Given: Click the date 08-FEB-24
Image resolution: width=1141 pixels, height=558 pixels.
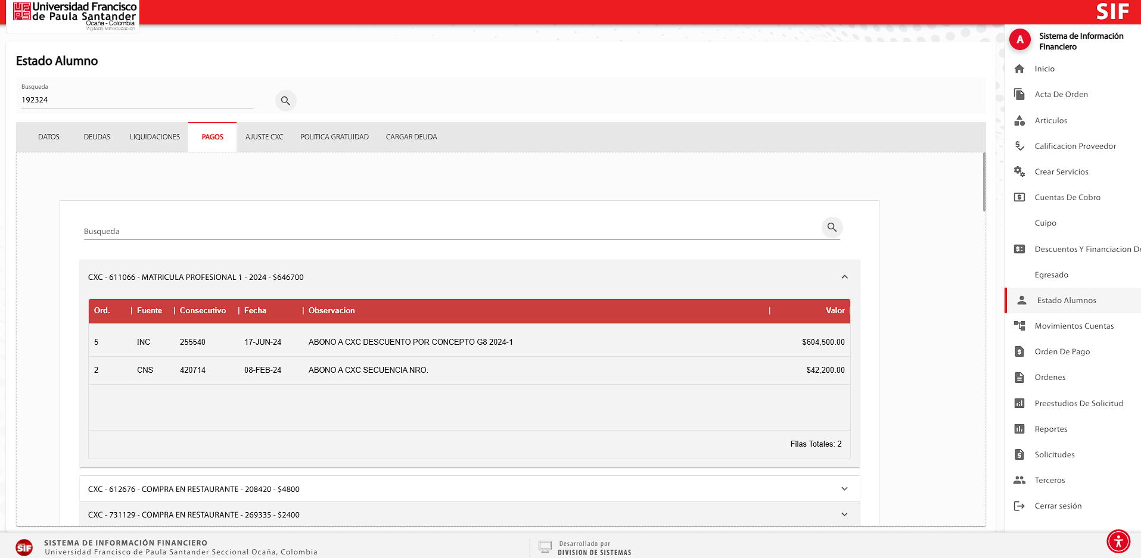Looking at the screenshot, I should pyautogui.click(x=263, y=370).
